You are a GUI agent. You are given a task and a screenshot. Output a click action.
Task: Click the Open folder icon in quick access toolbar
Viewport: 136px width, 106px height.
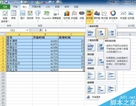[x=26, y=2]
